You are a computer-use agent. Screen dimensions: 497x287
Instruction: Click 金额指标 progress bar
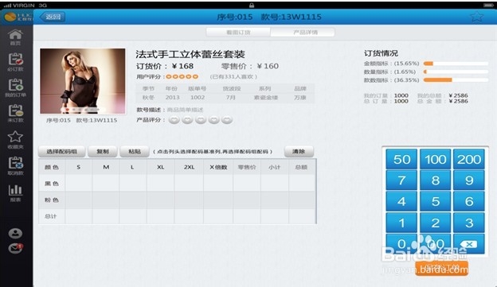[x=456, y=64]
